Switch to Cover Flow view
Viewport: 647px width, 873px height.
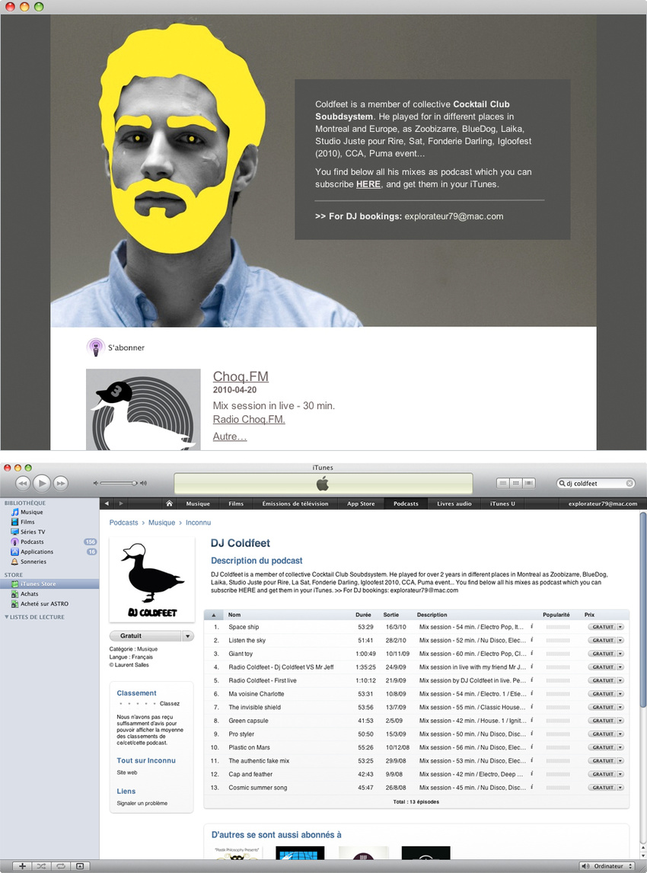coord(528,483)
